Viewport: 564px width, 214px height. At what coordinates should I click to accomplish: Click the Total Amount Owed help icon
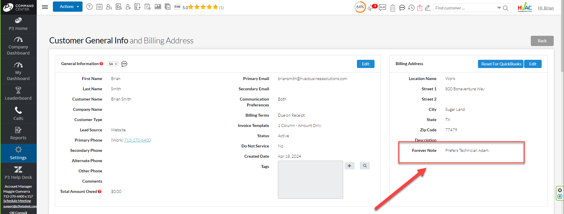point(100,191)
